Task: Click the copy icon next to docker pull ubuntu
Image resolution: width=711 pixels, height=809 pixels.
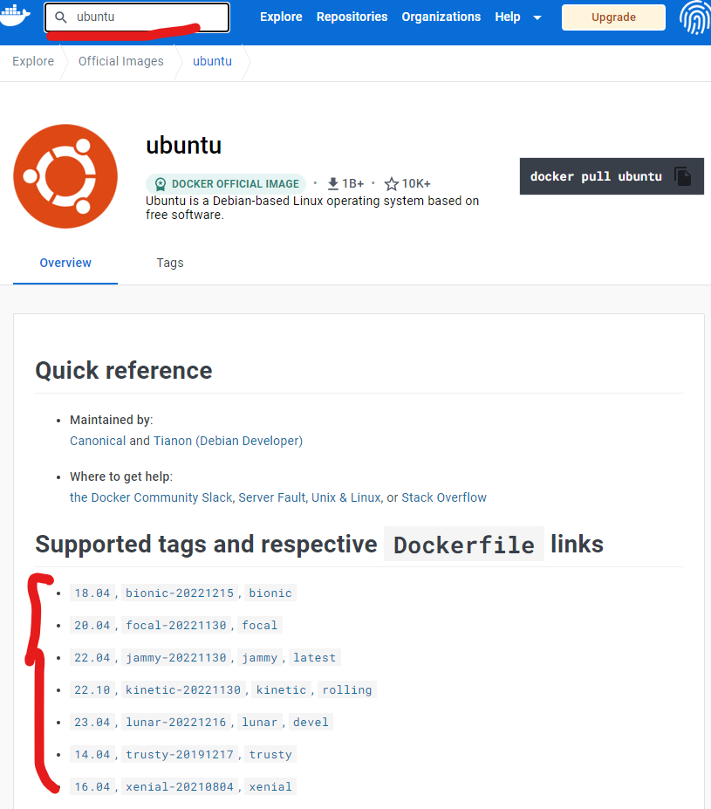Action: pos(684,175)
